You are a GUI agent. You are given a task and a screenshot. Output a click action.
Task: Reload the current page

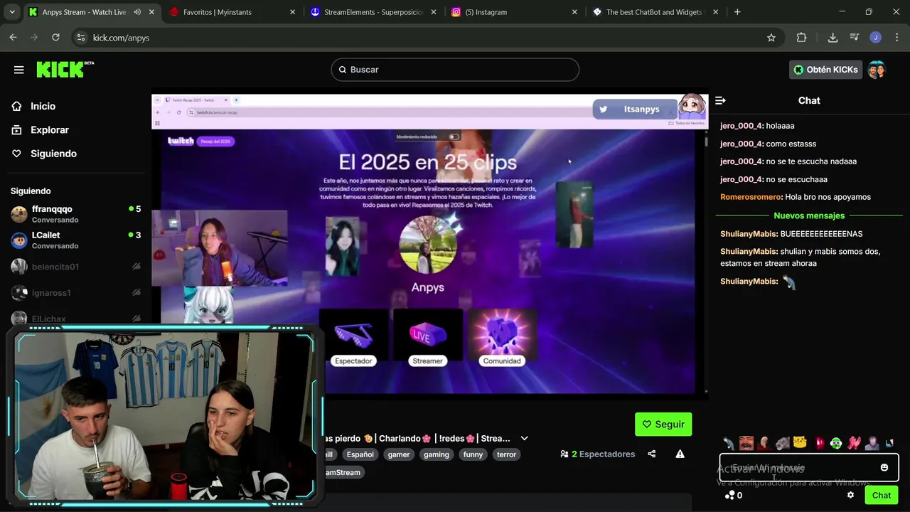[56, 38]
